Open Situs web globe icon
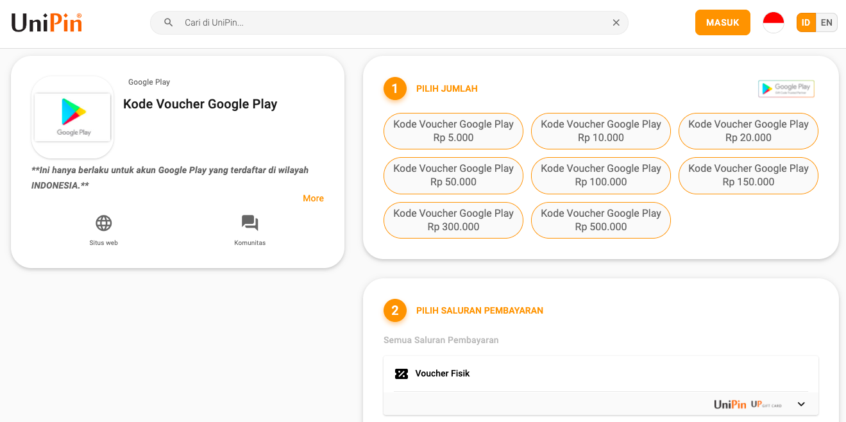 (x=103, y=223)
